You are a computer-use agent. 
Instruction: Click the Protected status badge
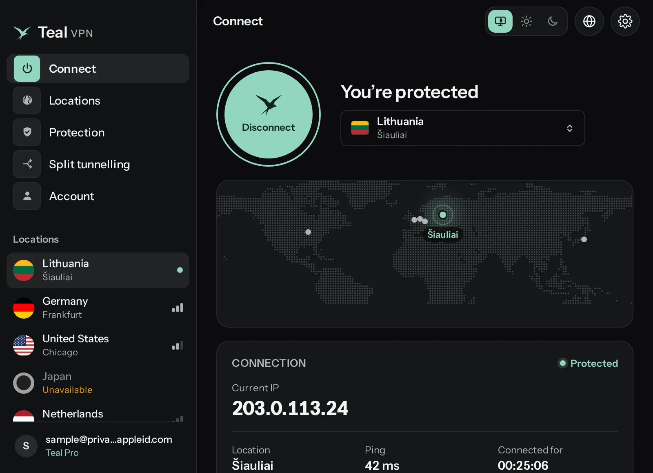tap(588, 363)
